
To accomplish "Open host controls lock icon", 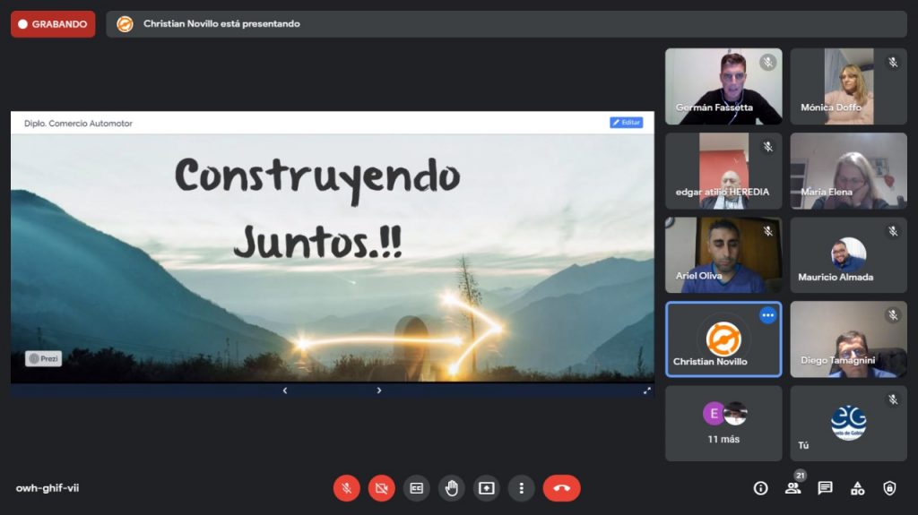I will pos(889,488).
